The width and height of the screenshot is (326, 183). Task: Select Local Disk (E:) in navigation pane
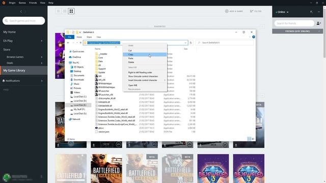80,105
